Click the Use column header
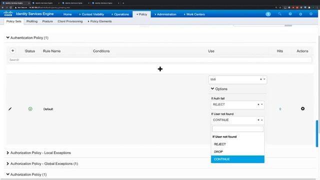The image size is (320, 180). [211, 51]
